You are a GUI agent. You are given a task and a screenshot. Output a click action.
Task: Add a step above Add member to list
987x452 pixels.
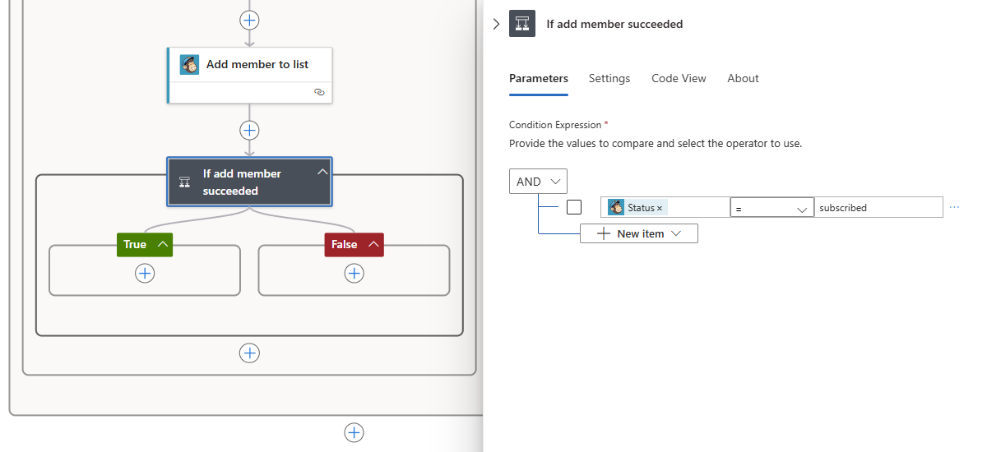249,19
